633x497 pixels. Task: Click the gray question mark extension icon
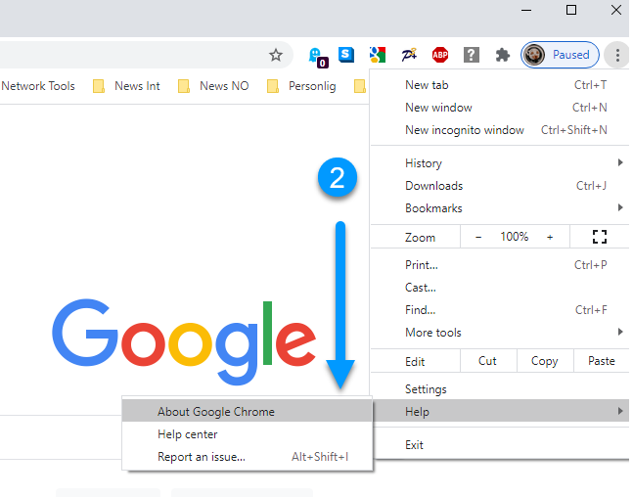pos(472,55)
